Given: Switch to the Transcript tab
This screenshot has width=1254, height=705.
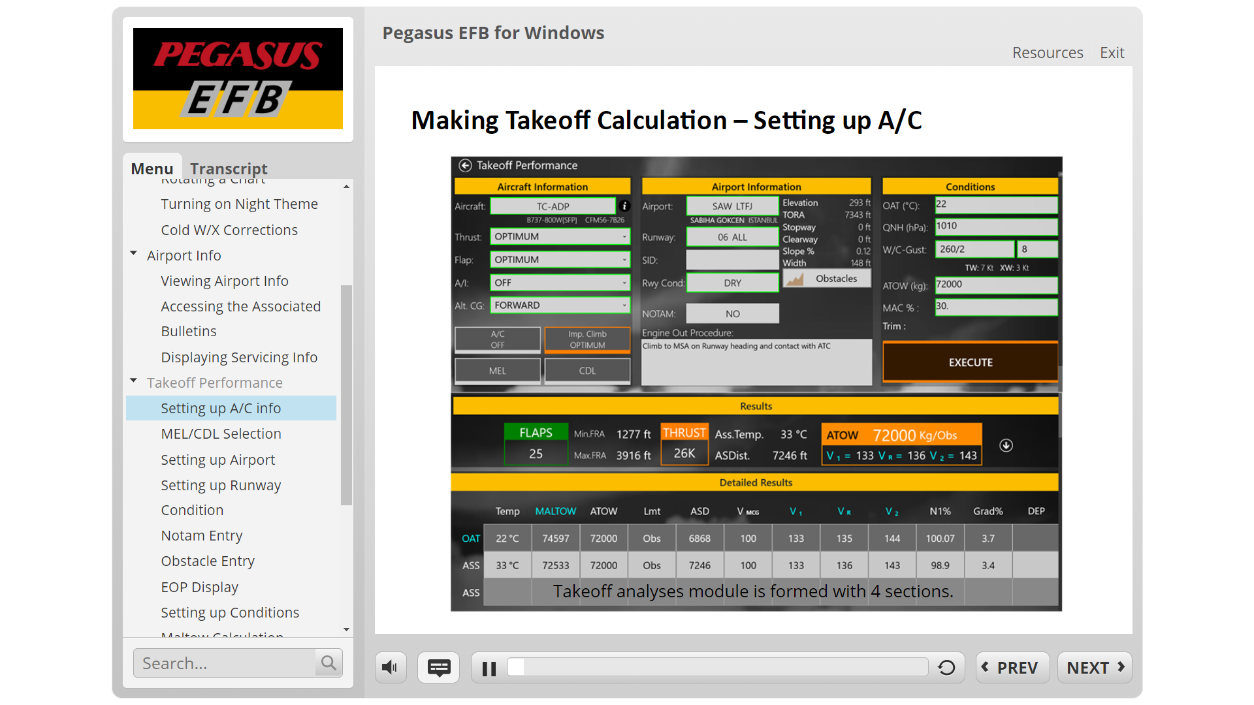Looking at the screenshot, I should (229, 168).
